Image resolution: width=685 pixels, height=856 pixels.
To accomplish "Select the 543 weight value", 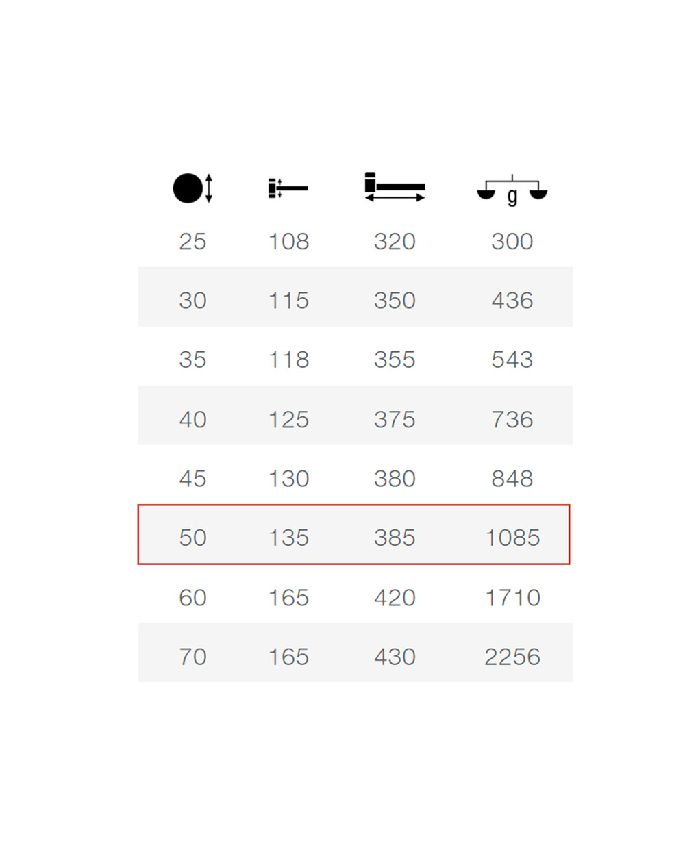I will point(512,360).
